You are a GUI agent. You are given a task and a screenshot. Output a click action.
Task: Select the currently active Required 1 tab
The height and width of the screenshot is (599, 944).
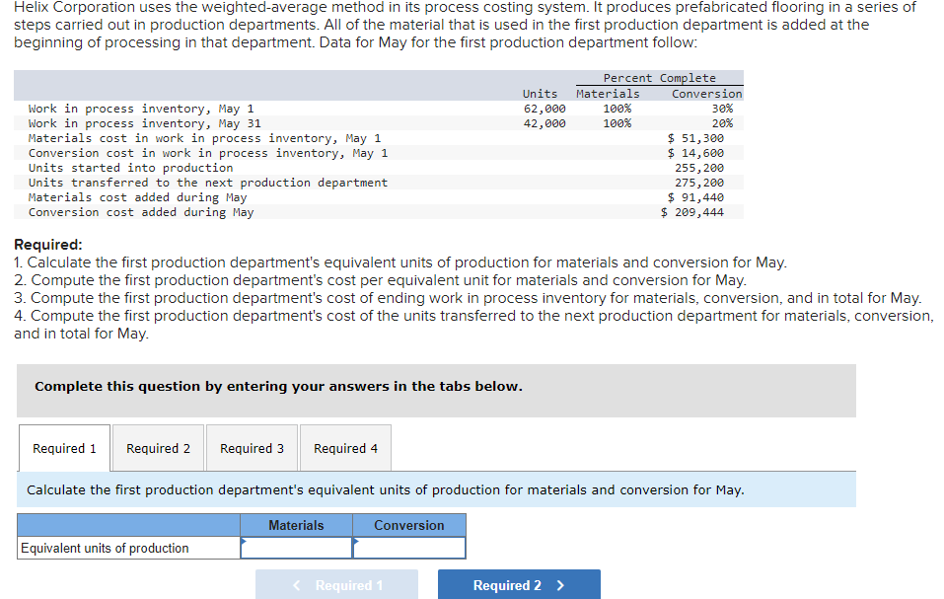pyautogui.click(x=63, y=447)
